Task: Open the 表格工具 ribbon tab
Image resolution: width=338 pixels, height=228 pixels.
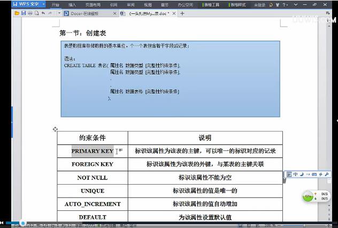Action: 211,5
